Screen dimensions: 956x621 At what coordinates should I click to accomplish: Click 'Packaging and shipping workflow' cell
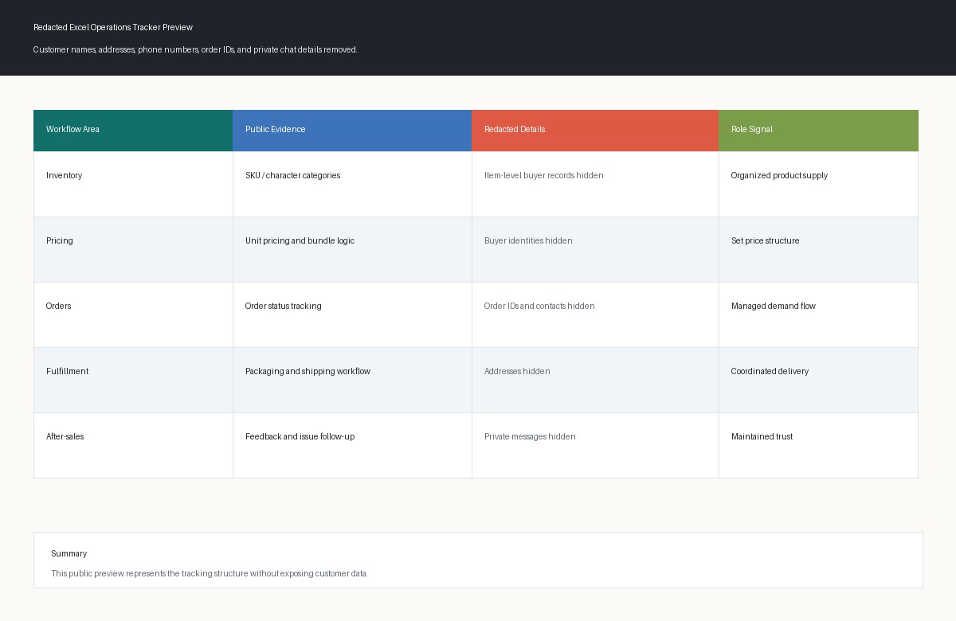(x=352, y=380)
